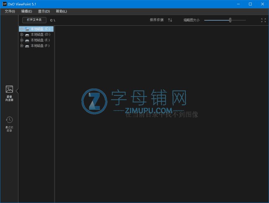Toggle sort order ascending/descending arrows
This screenshot has height=203, width=269.
170,20
